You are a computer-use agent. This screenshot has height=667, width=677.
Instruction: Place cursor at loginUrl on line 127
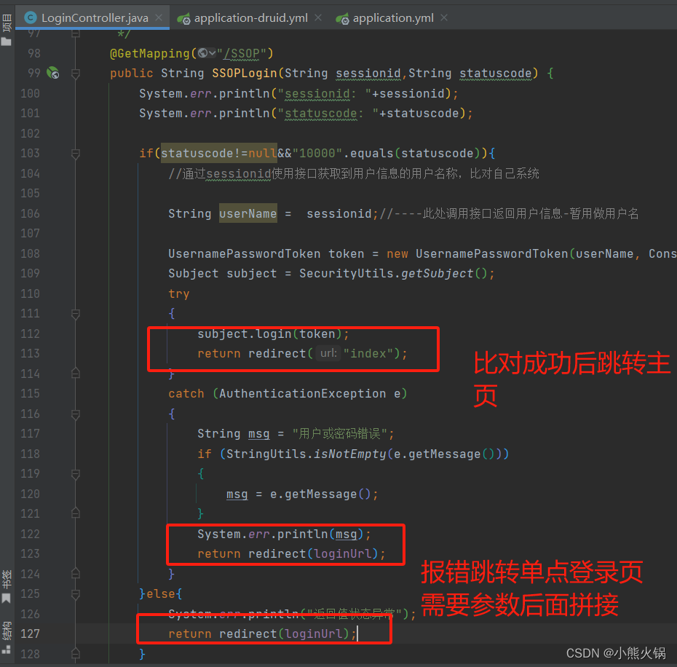pyautogui.click(x=314, y=634)
